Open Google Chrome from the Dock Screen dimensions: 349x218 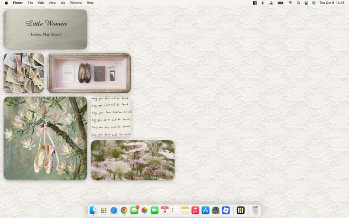coord(124,210)
